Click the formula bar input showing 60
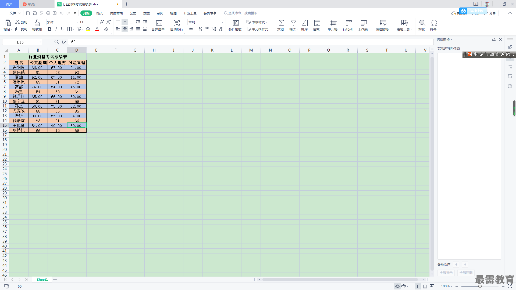This screenshot has height=290, width=516. (x=251, y=42)
